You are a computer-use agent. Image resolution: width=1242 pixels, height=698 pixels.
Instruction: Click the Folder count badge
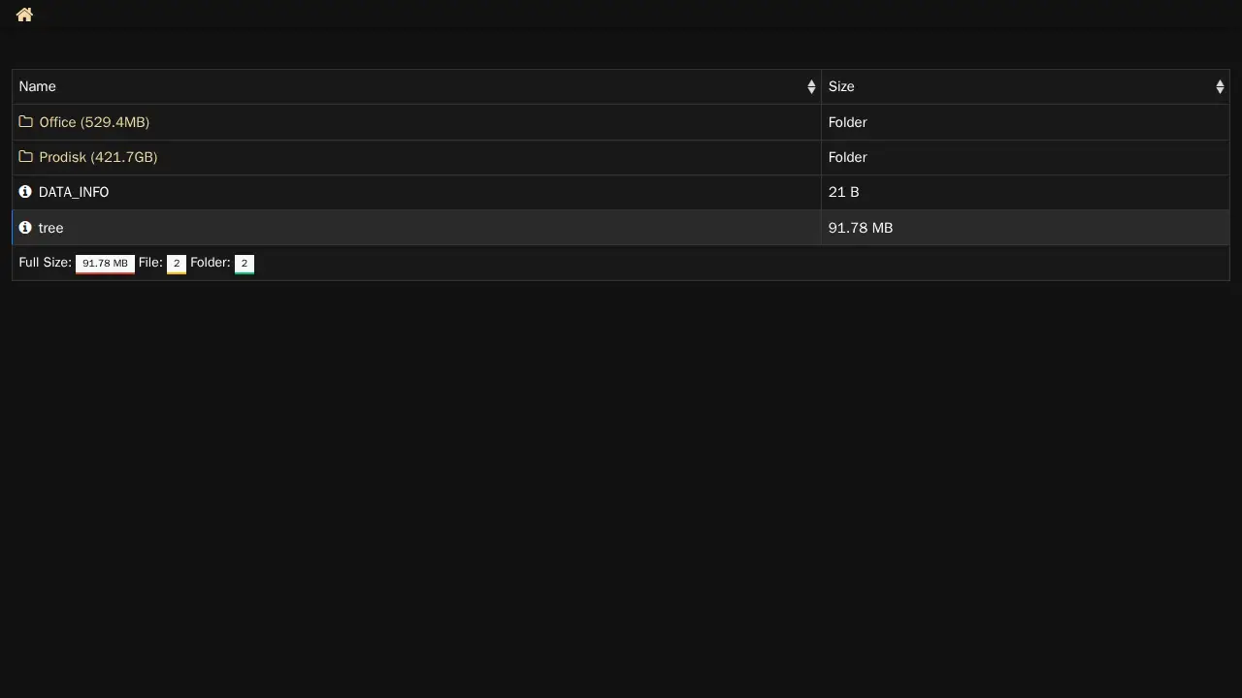click(245, 264)
